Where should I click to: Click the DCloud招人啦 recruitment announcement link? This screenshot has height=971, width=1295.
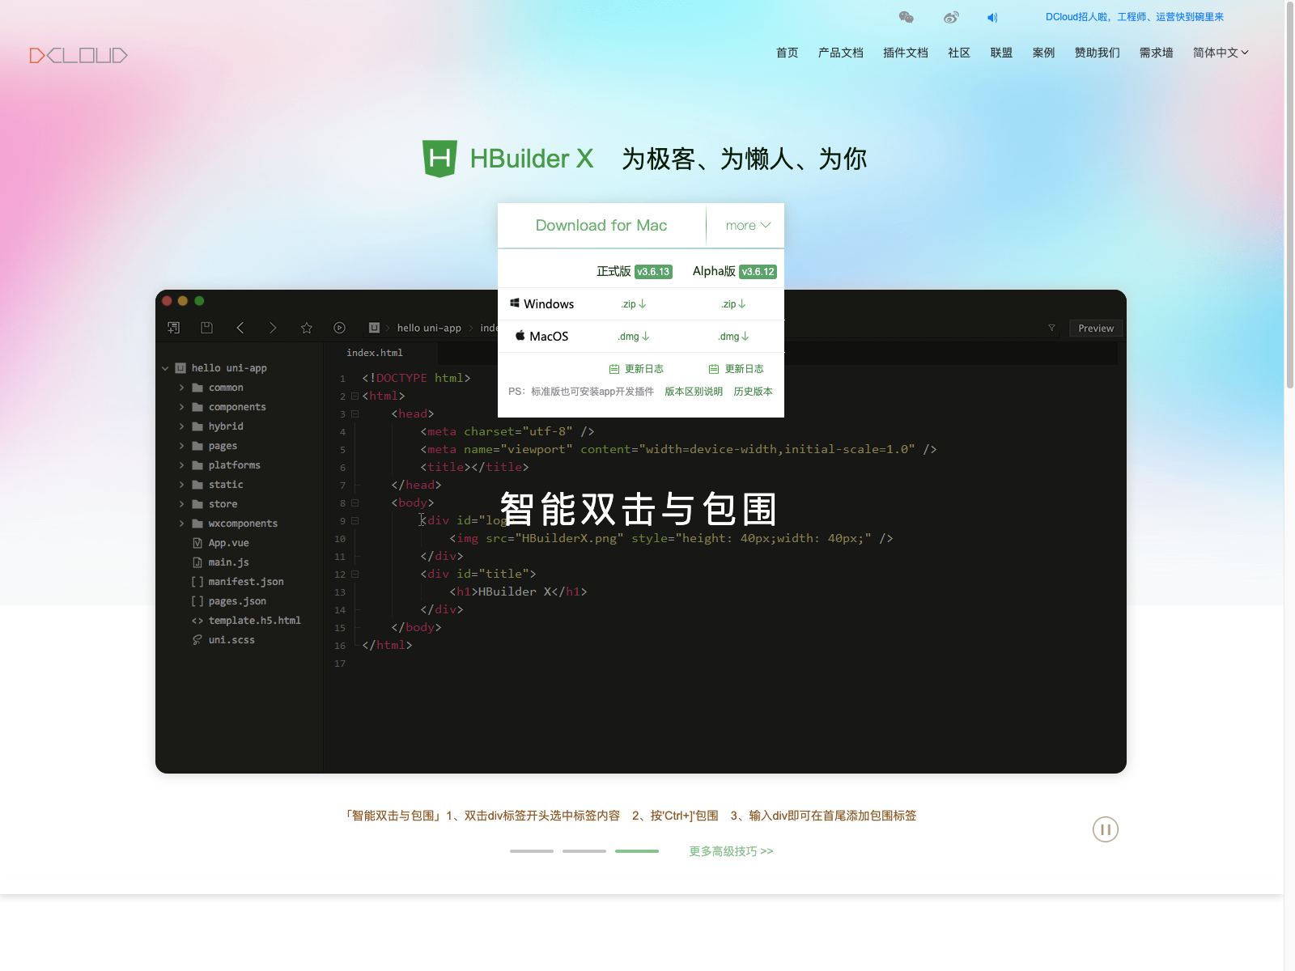(1135, 17)
